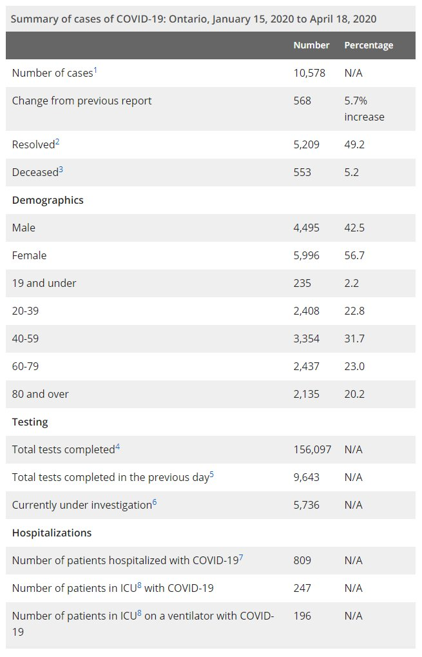Click footnote 3 superscript after Deceased
Viewport: 422px width, 657px height.
(x=61, y=170)
